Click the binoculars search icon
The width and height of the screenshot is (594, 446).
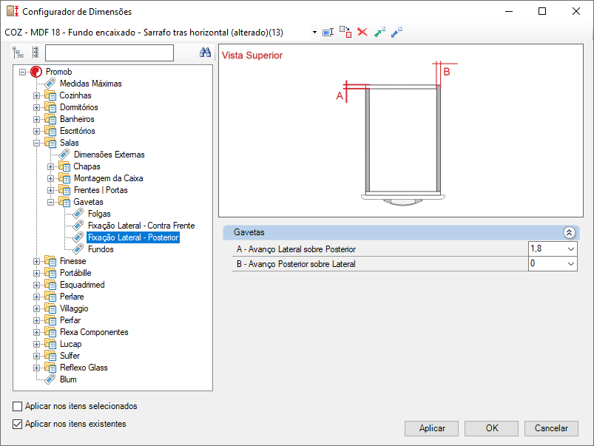[x=206, y=53]
